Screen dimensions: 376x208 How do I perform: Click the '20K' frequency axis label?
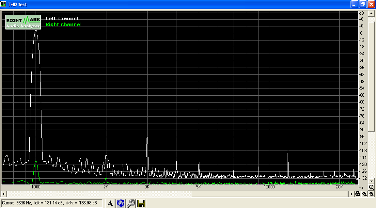[x=339, y=187]
